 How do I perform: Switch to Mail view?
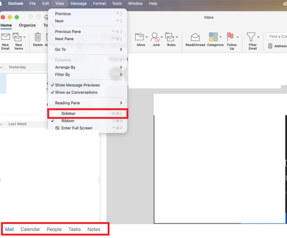click(x=9, y=229)
